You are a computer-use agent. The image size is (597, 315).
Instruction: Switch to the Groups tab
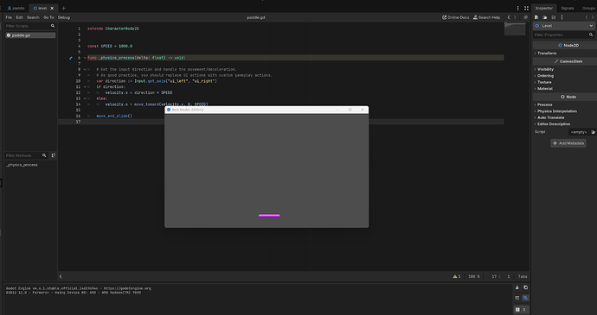588,8
